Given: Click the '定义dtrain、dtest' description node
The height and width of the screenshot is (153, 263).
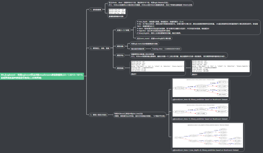Looking at the screenshot, I should (x=150, y=4).
